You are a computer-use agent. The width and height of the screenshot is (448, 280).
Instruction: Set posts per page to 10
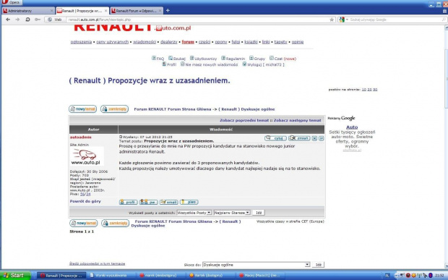coord(363,90)
